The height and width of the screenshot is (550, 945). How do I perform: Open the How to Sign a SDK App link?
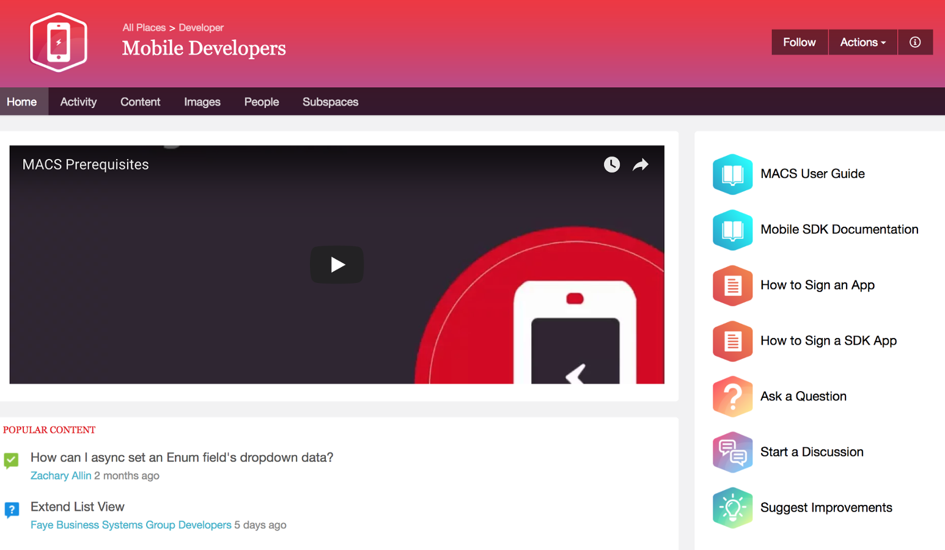(828, 341)
